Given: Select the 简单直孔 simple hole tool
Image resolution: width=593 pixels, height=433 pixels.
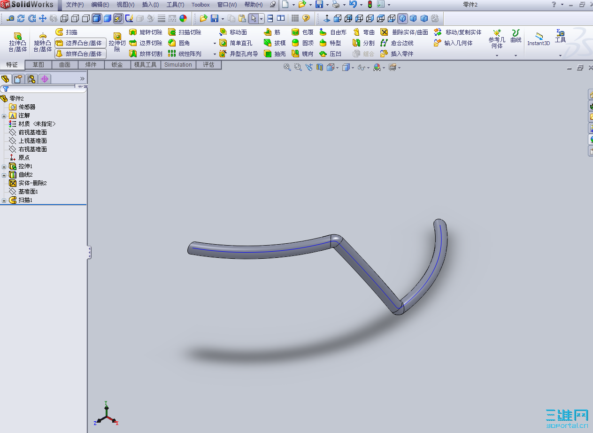Looking at the screenshot, I should 236,43.
